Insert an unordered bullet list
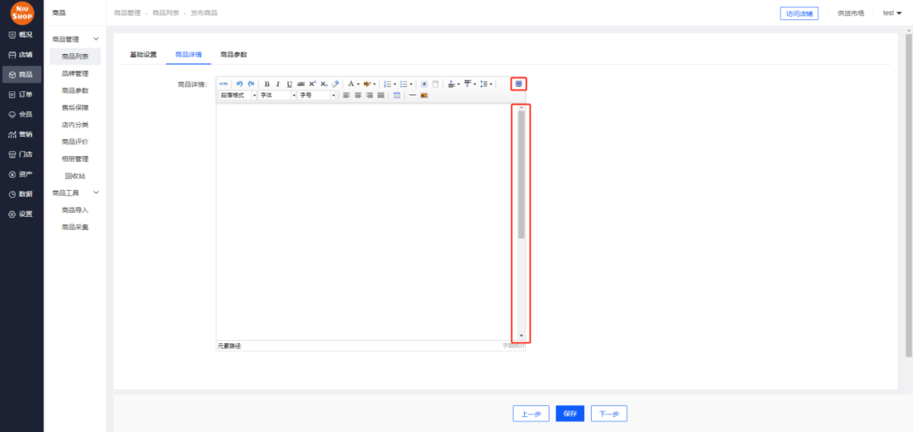Viewport: 913px width, 432px height. [x=403, y=84]
